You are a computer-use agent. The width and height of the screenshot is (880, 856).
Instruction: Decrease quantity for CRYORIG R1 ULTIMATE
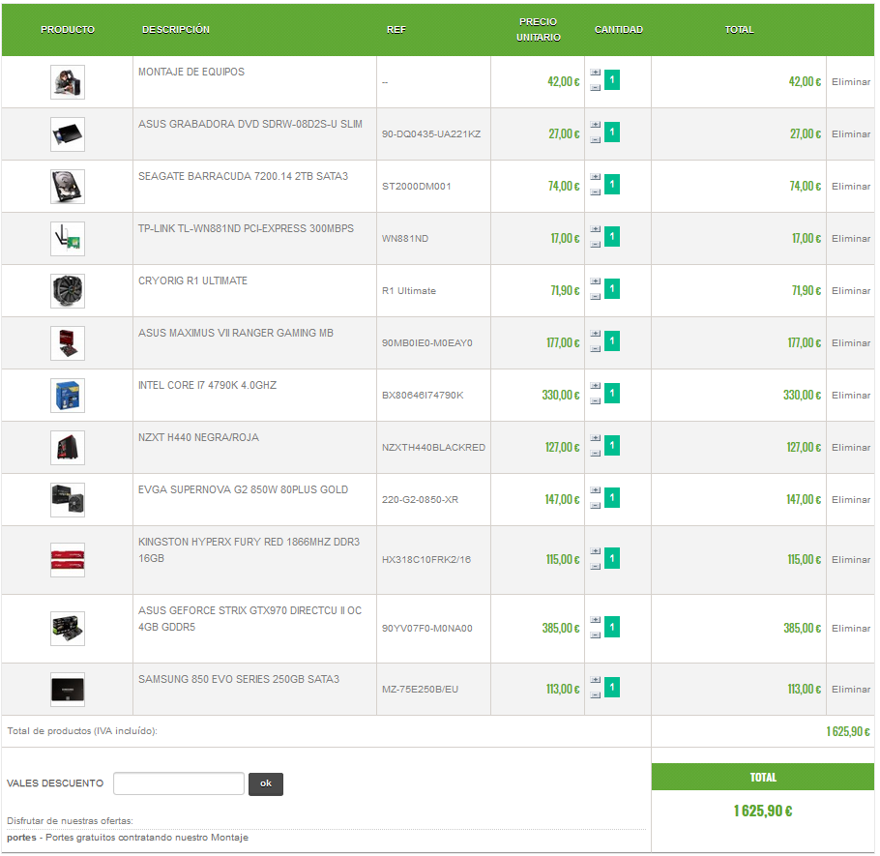[596, 296]
